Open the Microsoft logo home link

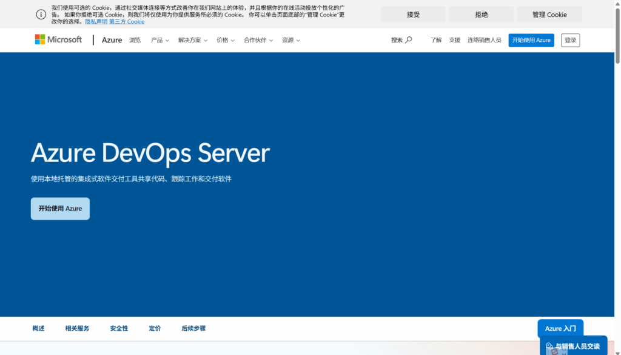(58, 39)
